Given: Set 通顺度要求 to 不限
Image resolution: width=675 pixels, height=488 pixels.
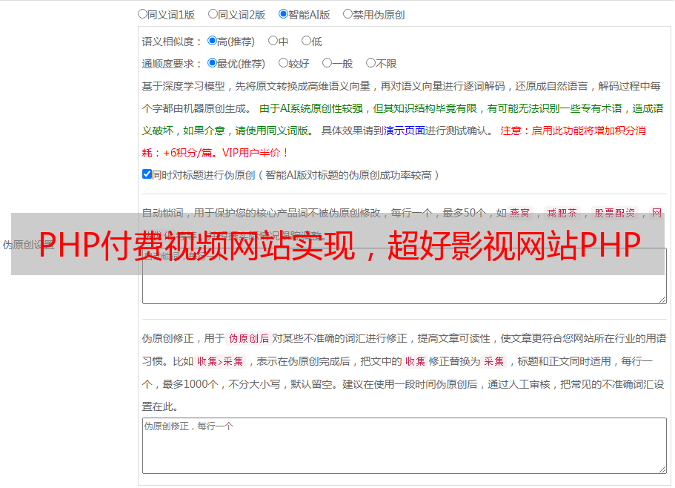Looking at the screenshot, I should point(370,63).
